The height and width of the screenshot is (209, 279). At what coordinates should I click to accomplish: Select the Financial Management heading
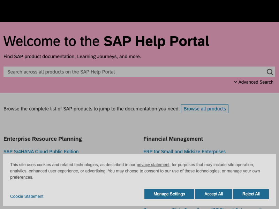pos(173,139)
